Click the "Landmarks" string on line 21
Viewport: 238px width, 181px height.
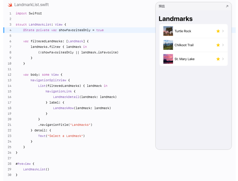80,125
